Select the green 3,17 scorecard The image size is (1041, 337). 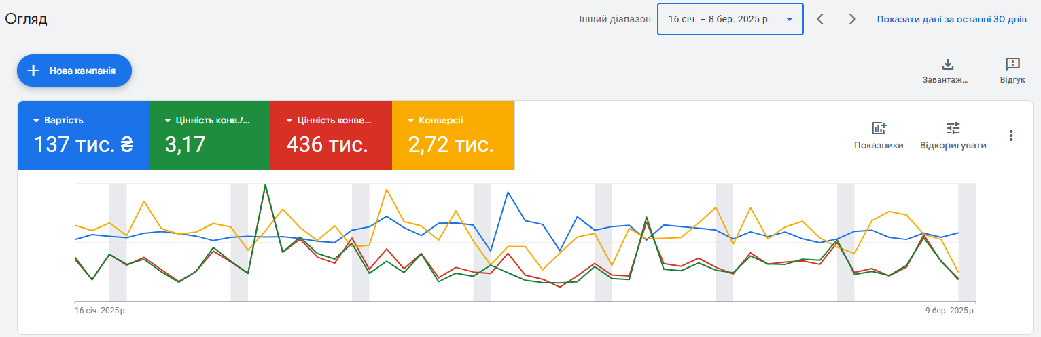(x=209, y=135)
